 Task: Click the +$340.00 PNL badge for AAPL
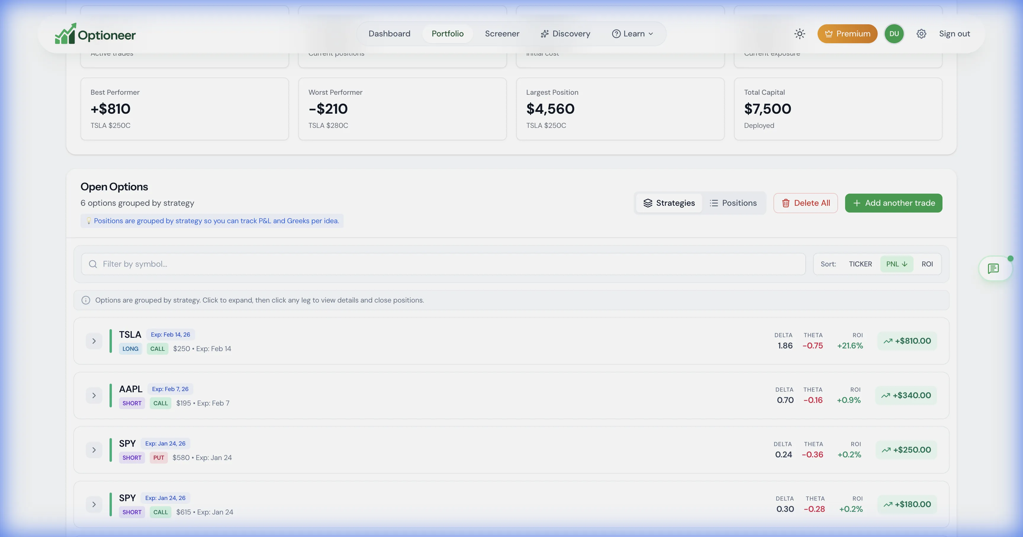pyautogui.click(x=906, y=395)
